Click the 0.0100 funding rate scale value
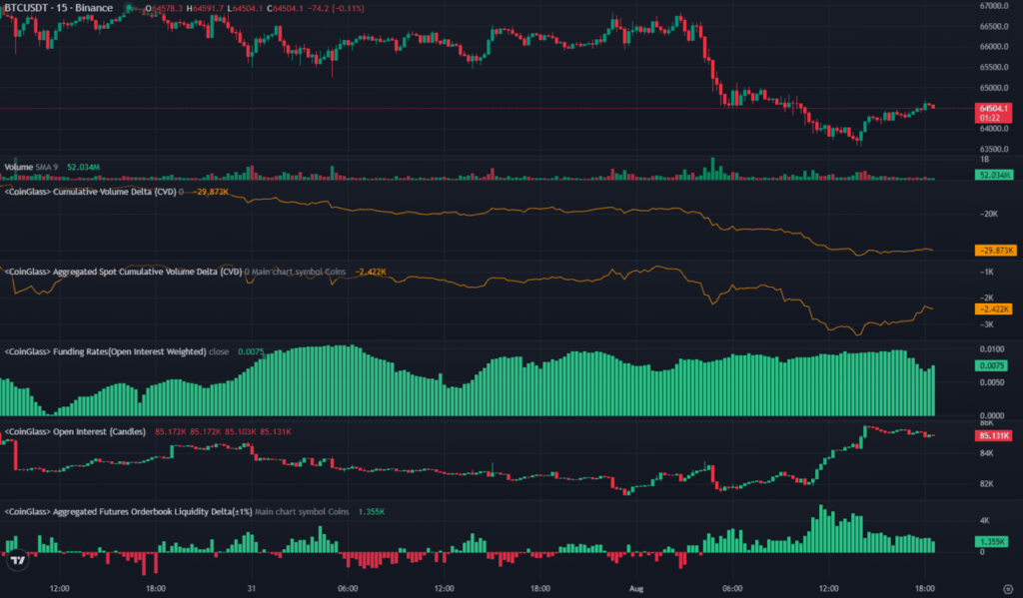The width and height of the screenshot is (1023, 598). (992, 349)
